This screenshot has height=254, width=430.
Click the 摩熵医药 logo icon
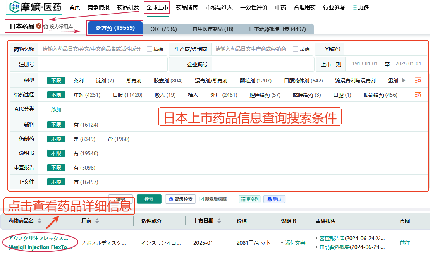point(15,7)
